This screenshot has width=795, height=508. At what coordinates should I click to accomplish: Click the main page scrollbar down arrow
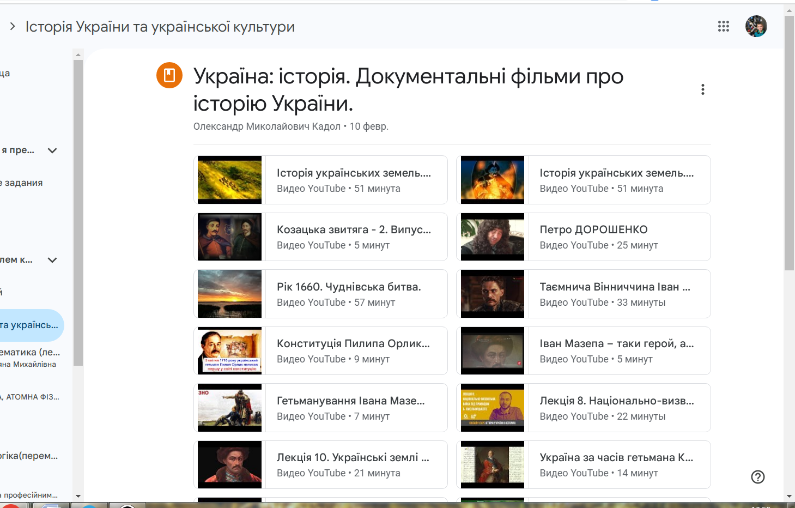pyautogui.click(x=789, y=496)
